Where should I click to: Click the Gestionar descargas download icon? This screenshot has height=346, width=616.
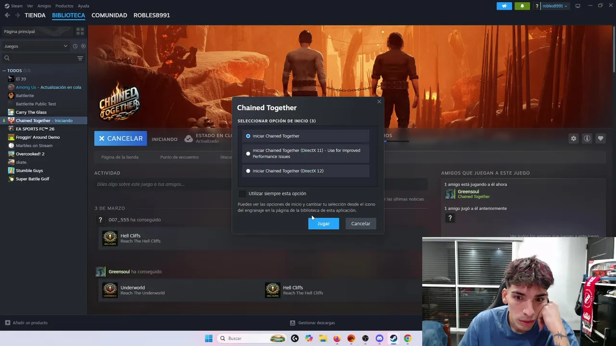pos(293,323)
